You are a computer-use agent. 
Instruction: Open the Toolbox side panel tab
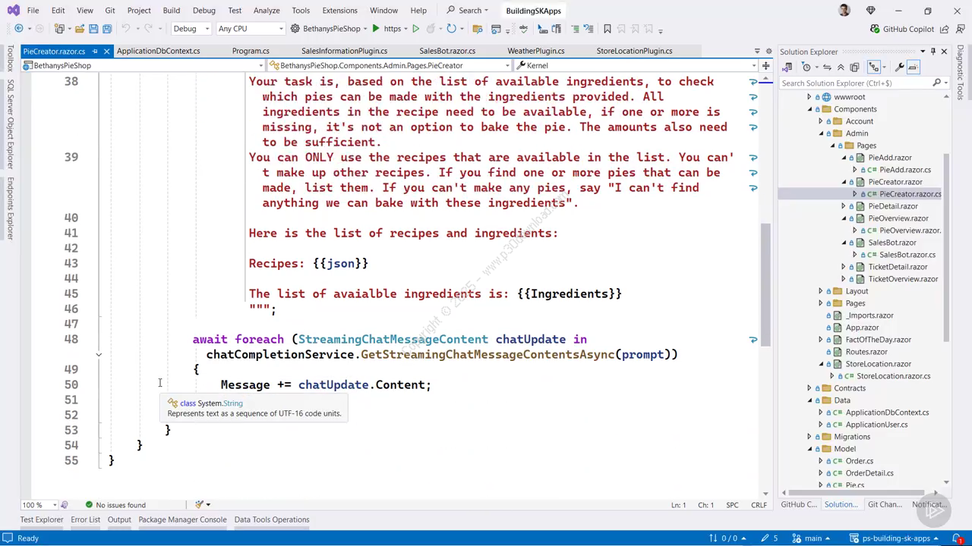pos(11,58)
